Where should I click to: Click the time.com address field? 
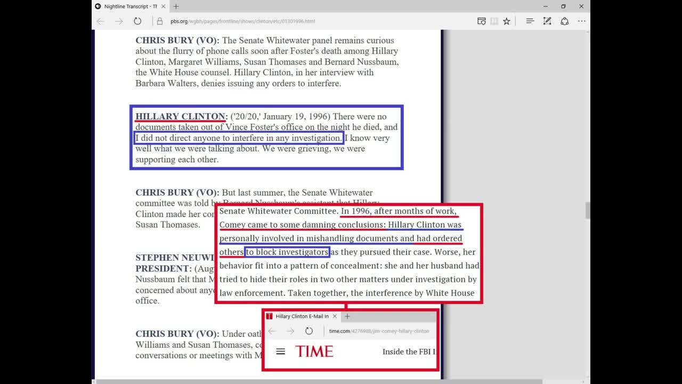pyautogui.click(x=379, y=331)
